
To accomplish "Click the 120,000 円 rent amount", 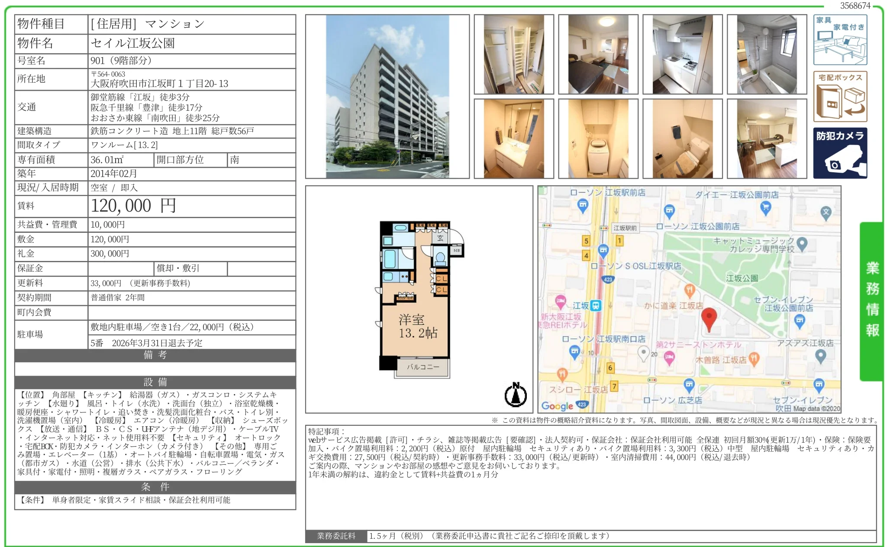I will (x=133, y=206).
